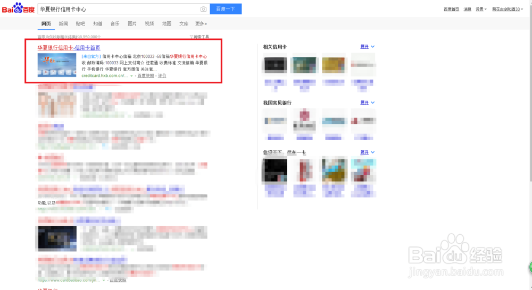Open 百度快照 for the cardbaobao.com result
This screenshot has width=532, height=290.
point(118,280)
